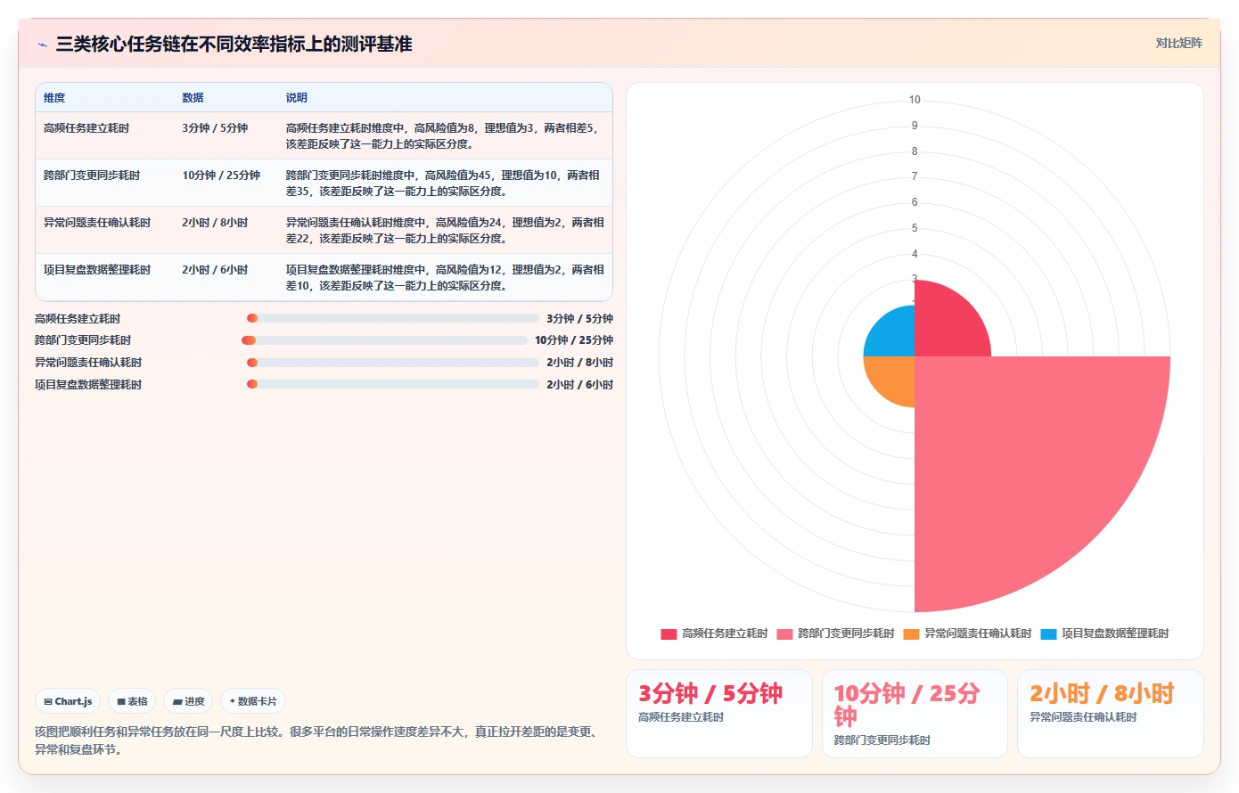
Task: Click the 进度 tag chip
Action: click(x=188, y=701)
